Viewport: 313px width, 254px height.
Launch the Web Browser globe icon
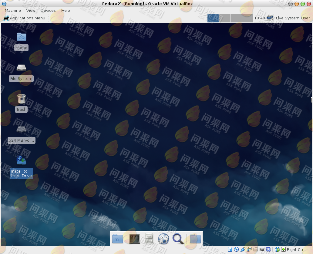(x=163, y=239)
